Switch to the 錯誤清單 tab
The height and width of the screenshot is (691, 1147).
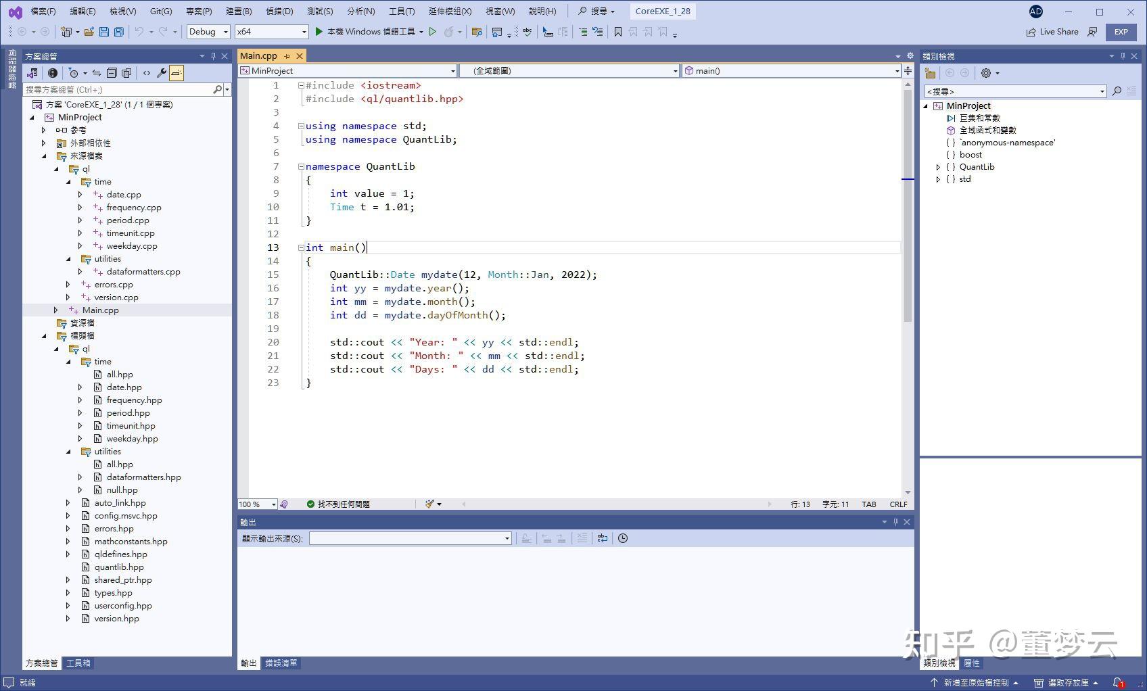(x=281, y=663)
